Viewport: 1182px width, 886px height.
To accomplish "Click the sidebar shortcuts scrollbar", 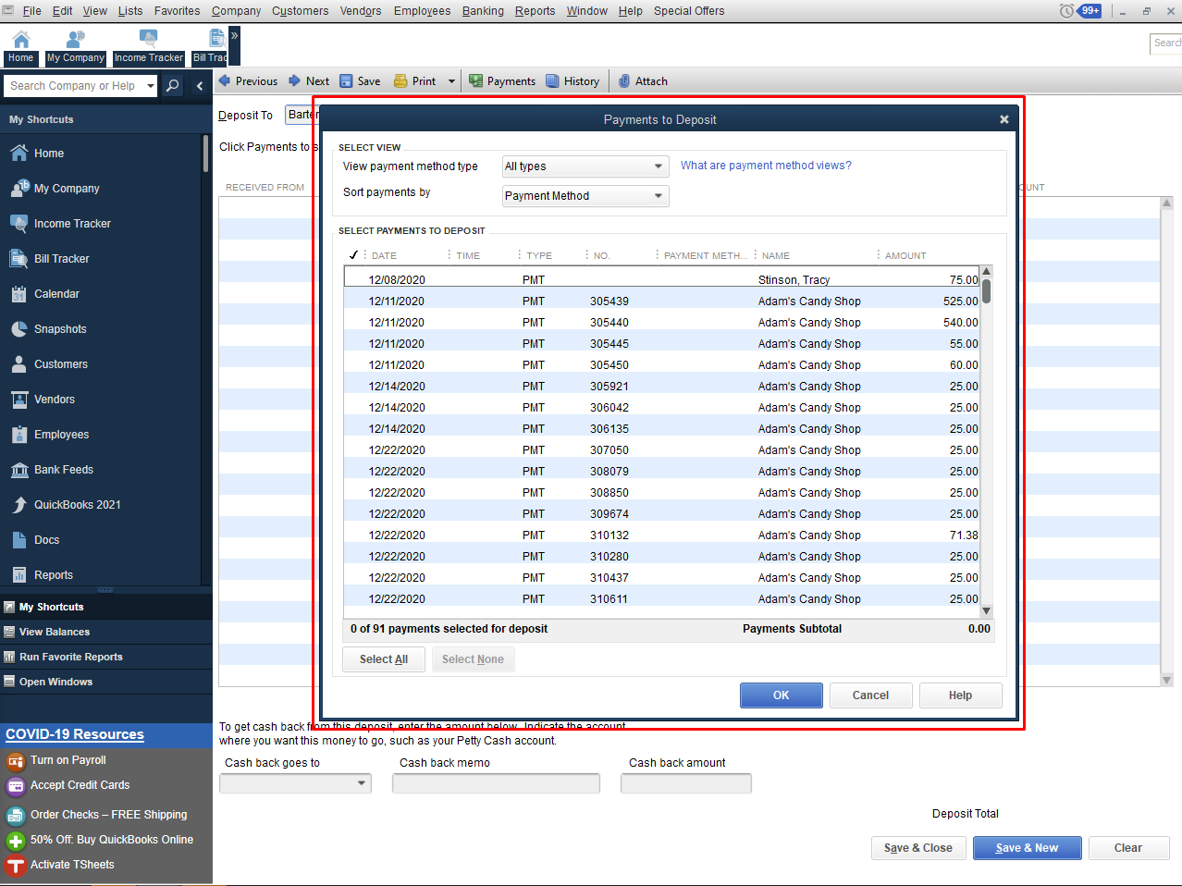I will click(205, 154).
